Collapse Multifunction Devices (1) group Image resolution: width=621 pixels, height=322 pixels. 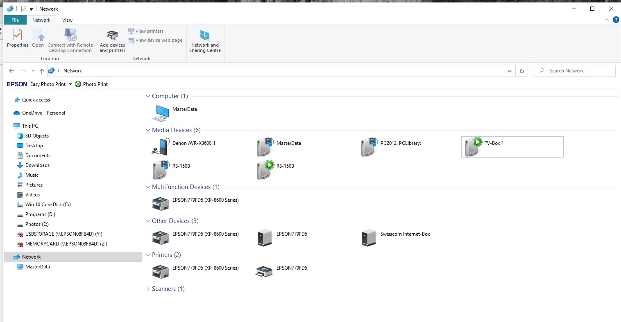click(x=148, y=187)
